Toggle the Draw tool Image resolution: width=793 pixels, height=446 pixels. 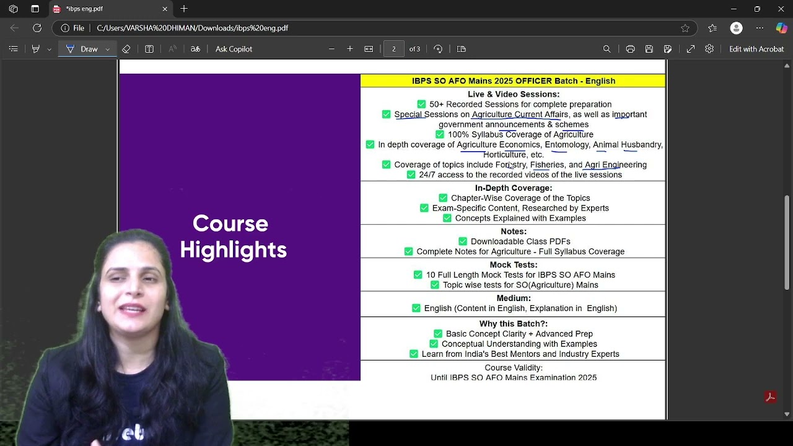tap(82, 49)
